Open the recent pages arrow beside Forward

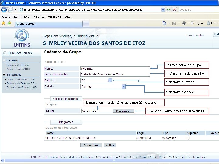click(15, 10)
